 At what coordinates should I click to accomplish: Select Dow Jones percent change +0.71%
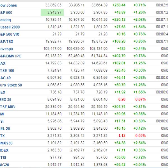(139, 5)
